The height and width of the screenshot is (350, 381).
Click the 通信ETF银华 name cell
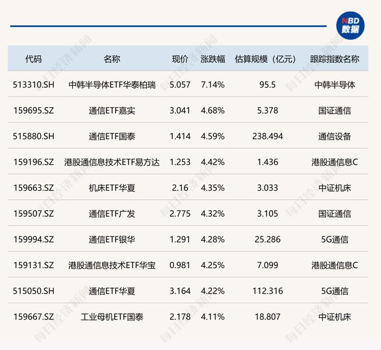pyautogui.click(x=112, y=239)
